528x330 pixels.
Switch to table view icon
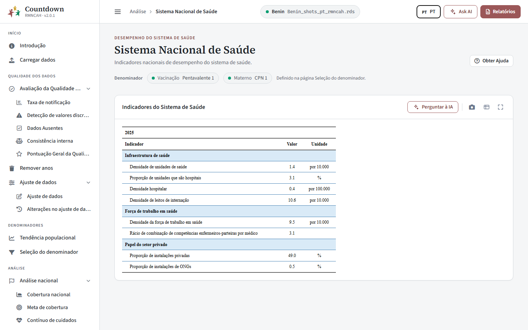487,107
